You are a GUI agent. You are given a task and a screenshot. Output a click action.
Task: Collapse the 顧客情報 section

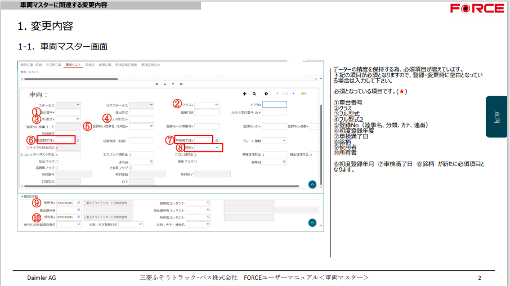pos(23,196)
